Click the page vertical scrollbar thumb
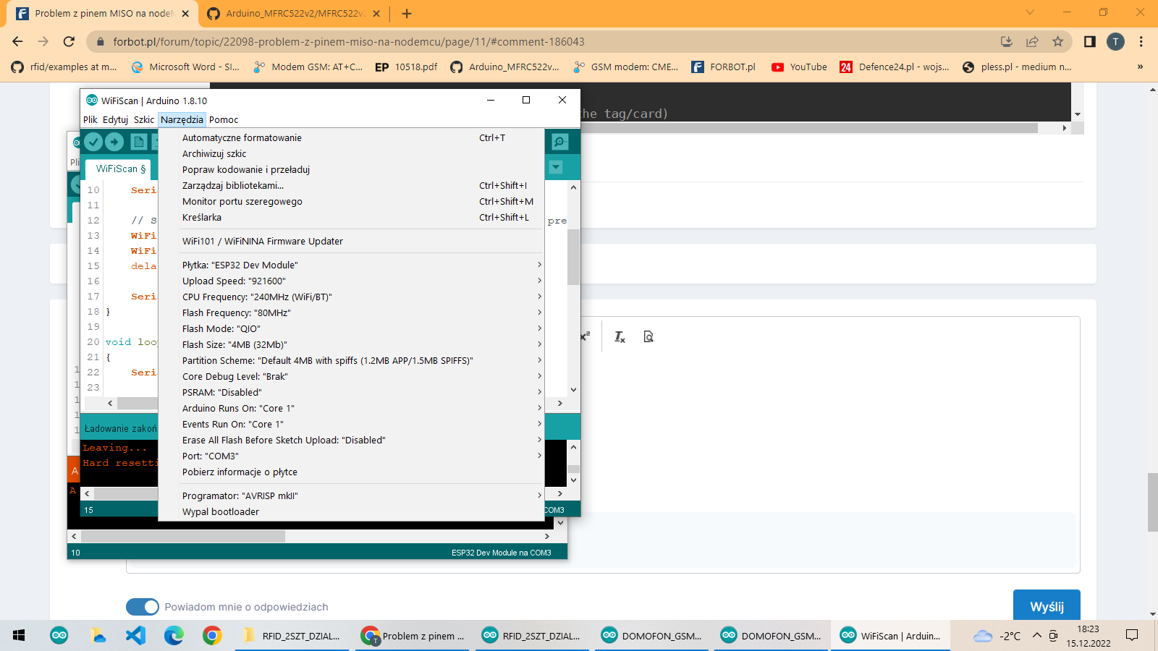The width and height of the screenshot is (1158, 651). 1152,502
